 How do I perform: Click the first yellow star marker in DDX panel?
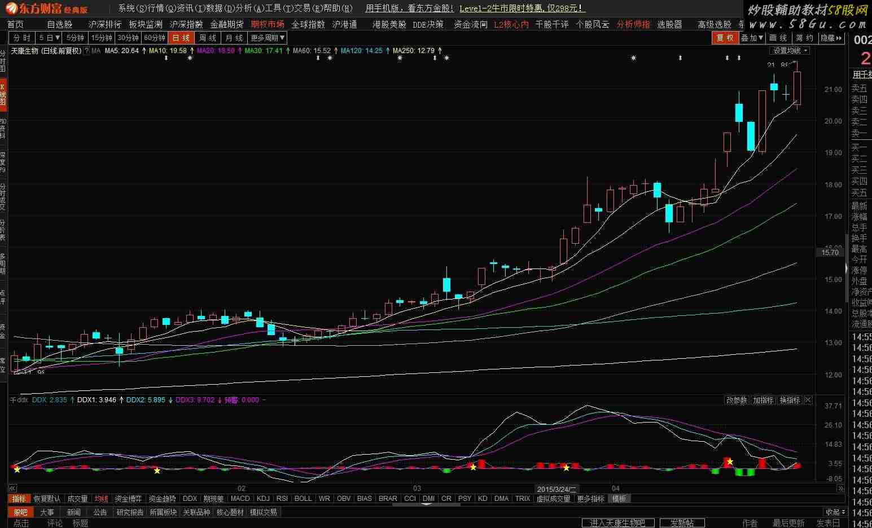(17, 469)
